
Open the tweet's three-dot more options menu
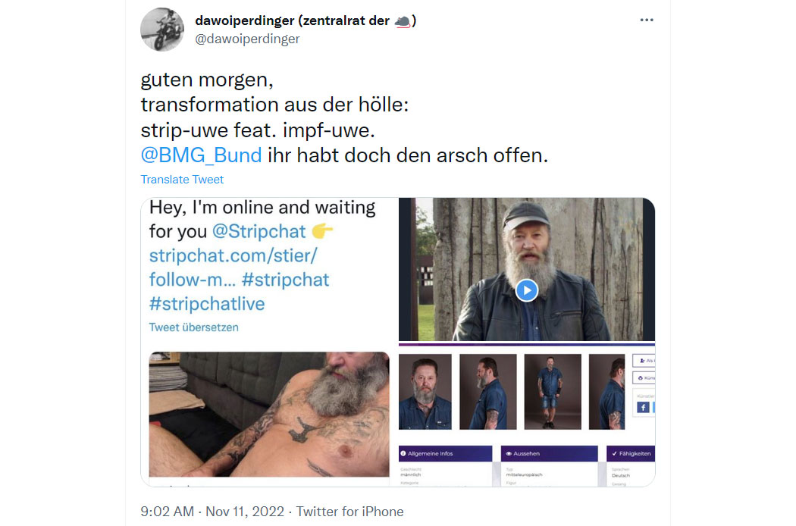point(646,20)
